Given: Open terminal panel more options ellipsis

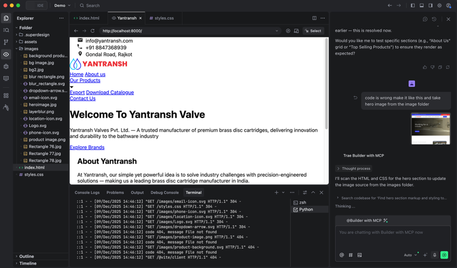Looking at the screenshot, I should 292,192.
